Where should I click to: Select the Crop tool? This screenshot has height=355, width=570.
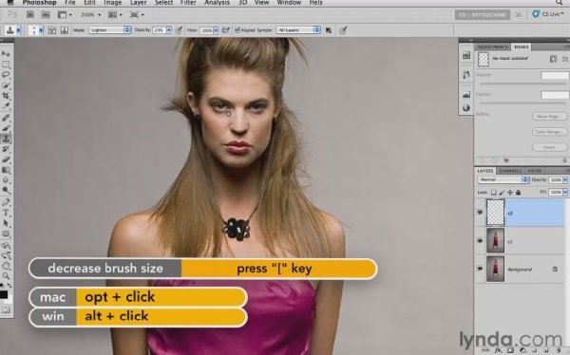pos(6,96)
